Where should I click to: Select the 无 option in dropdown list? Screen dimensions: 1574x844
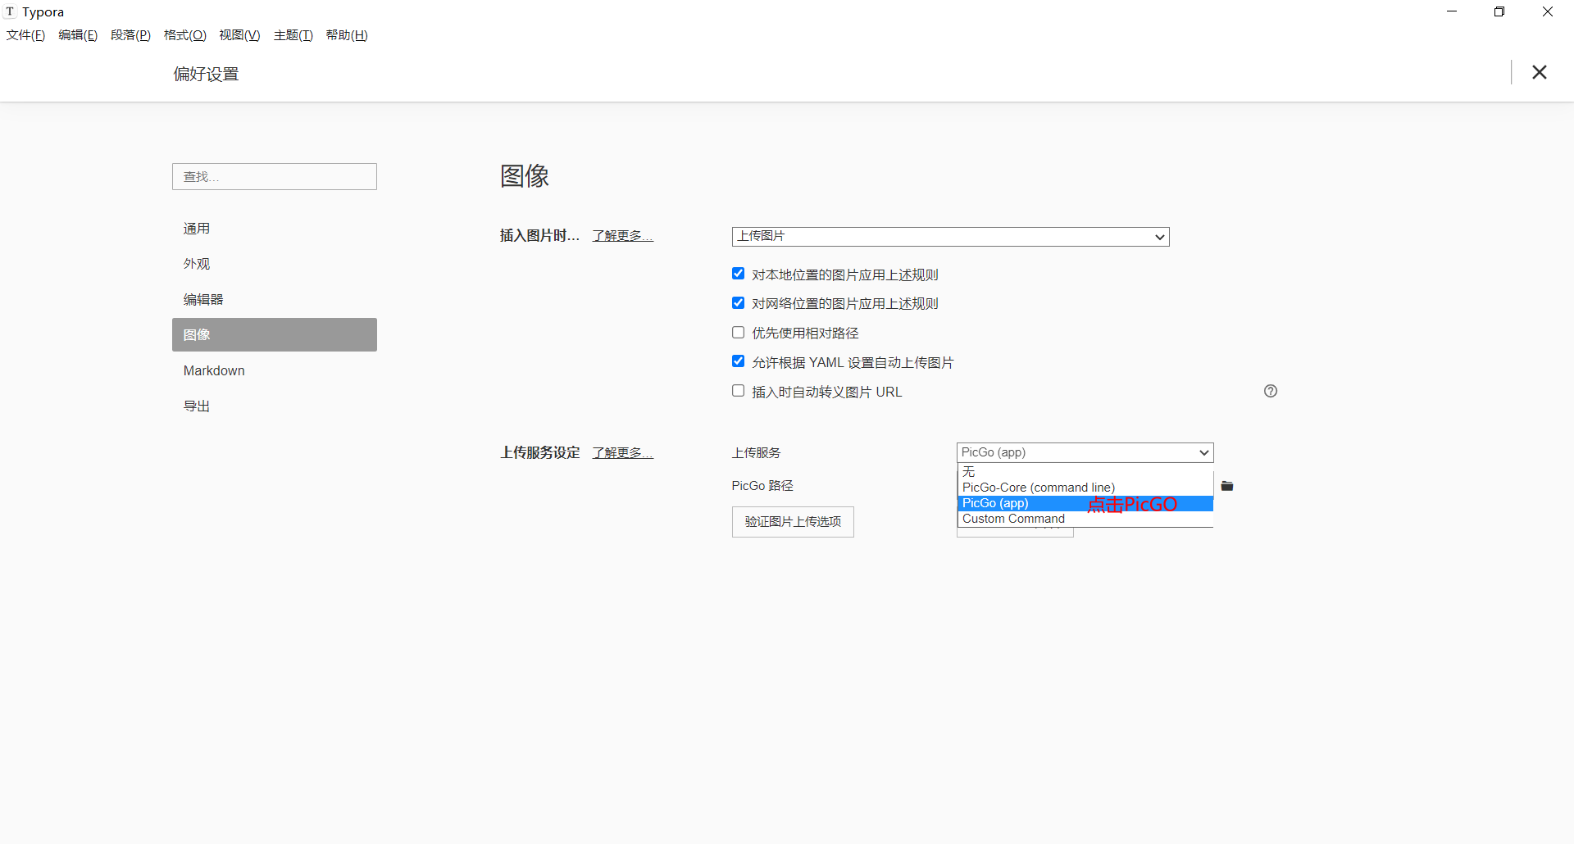coord(1085,472)
